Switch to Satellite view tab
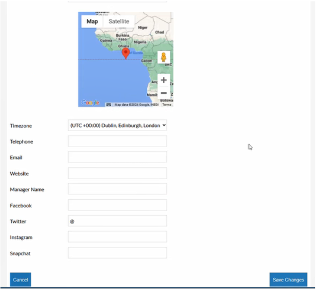The height and width of the screenshot is (289, 316). click(119, 21)
